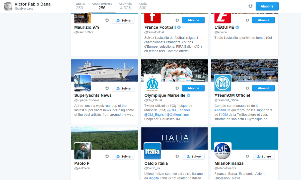Toggle main Abonné button in header
The width and height of the screenshot is (301, 180).
267,6
